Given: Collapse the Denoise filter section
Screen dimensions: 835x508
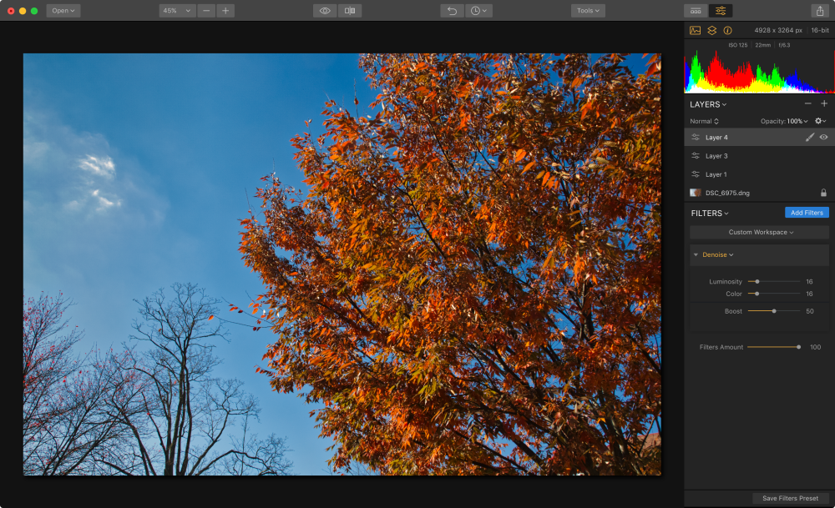Looking at the screenshot, I should click(x=696, y=254).
